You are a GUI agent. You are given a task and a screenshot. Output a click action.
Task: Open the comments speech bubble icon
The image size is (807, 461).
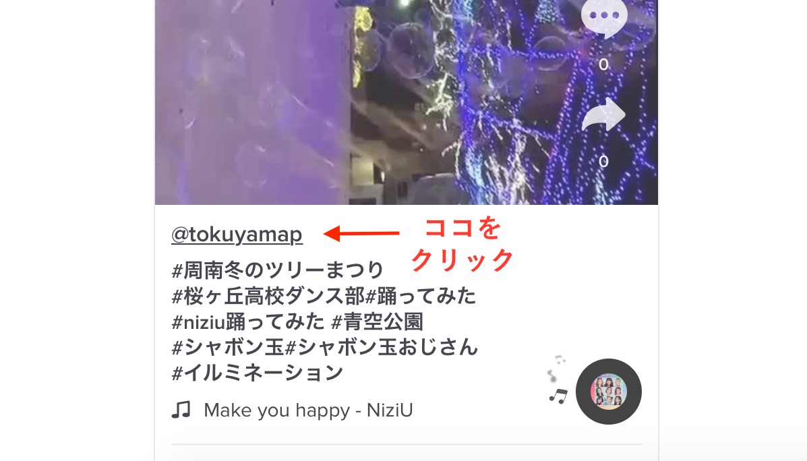click(604, 18)
